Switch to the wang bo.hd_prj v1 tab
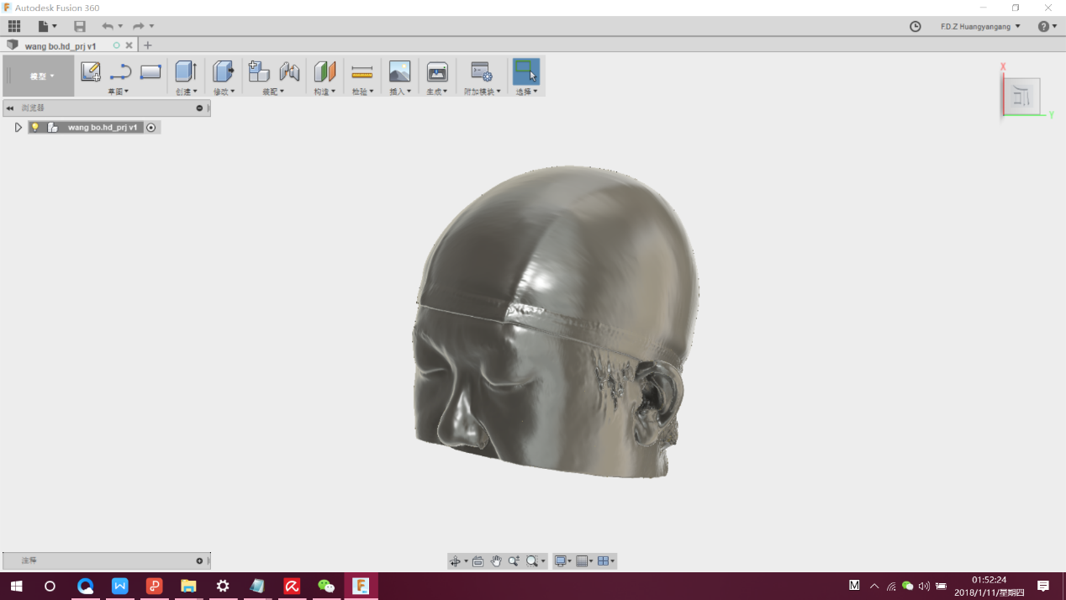Screen dimensions: 1066x600 pyautogui.click(x=61, y=46)
